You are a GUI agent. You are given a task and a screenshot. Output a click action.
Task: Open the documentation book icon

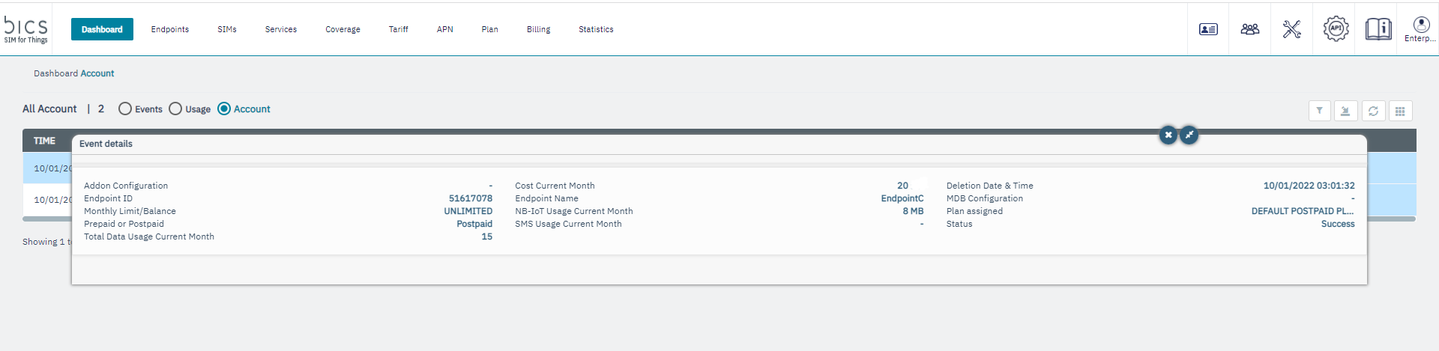[1378, 29]
